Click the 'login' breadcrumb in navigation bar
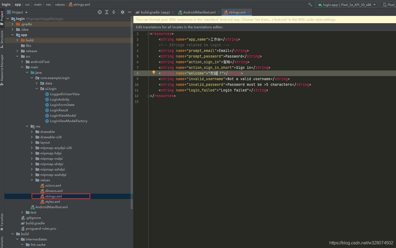 pyautogui.click(x=6, y=5)
